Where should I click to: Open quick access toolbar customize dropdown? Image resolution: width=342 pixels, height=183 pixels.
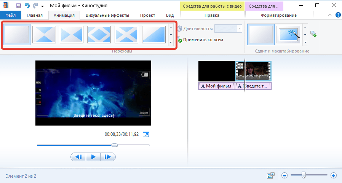[43, 6]
